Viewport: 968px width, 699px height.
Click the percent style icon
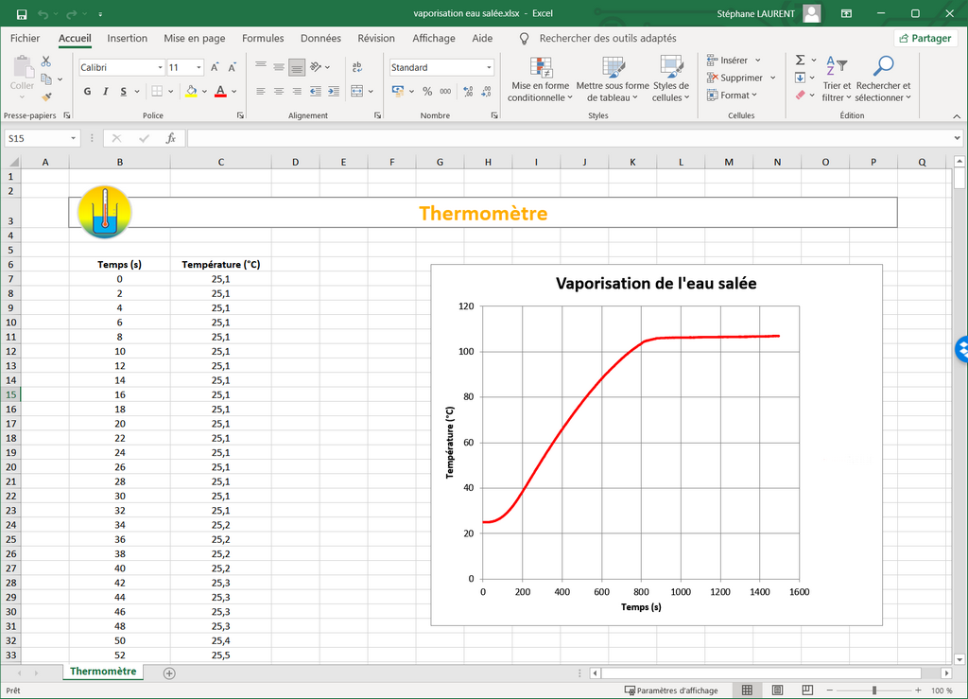coord(427,92)
